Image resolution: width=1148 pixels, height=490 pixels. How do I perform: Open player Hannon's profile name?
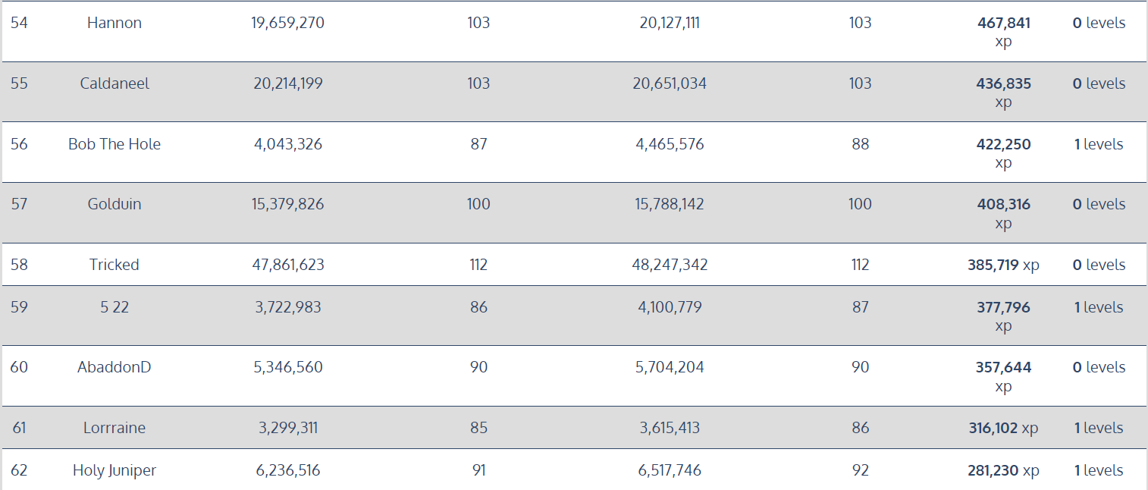[x=114, y=23]
